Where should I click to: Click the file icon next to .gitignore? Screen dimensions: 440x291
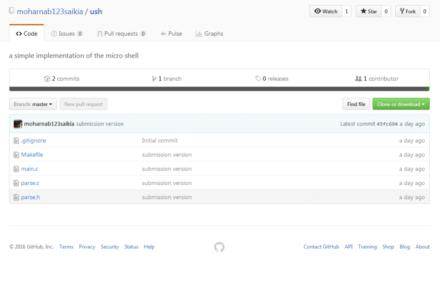[x=16, y=141]
